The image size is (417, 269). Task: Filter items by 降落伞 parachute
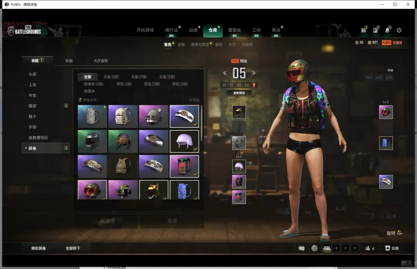coord(89,91)
